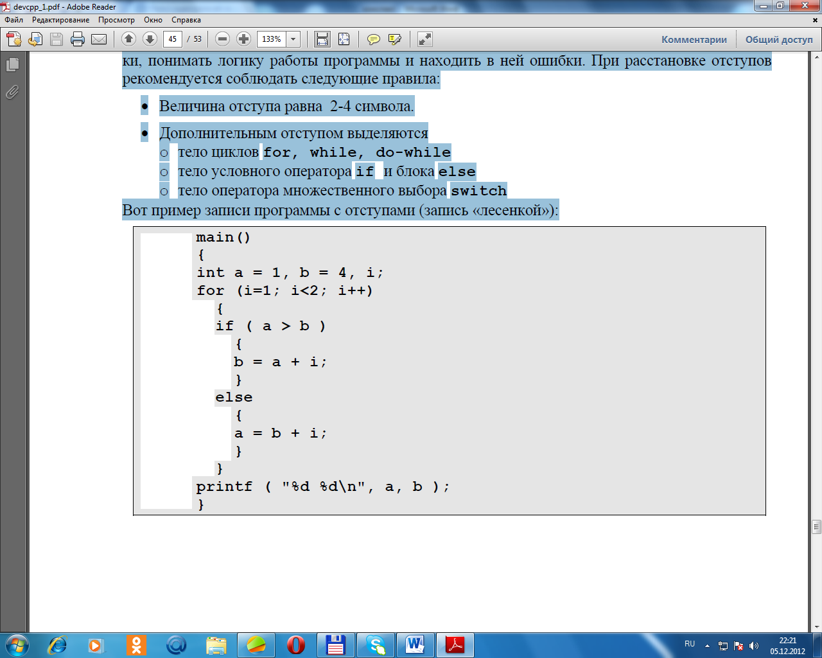Click the zoom value field showing 133%
This screenshot has width=822, height=658.
point(272,39)
